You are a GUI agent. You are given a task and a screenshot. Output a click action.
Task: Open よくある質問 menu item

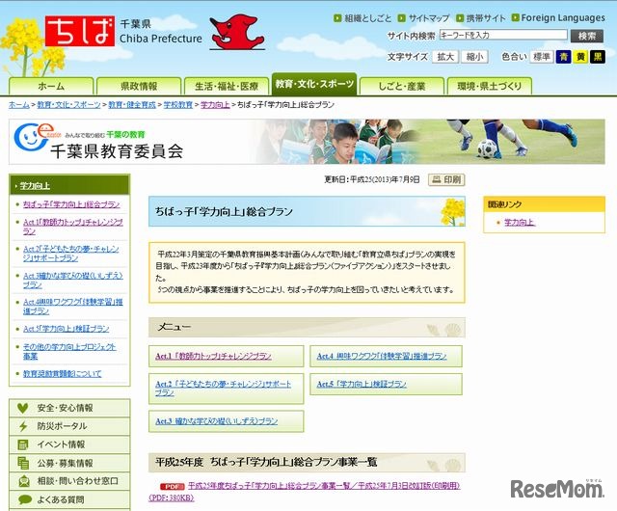pos(69,499)
